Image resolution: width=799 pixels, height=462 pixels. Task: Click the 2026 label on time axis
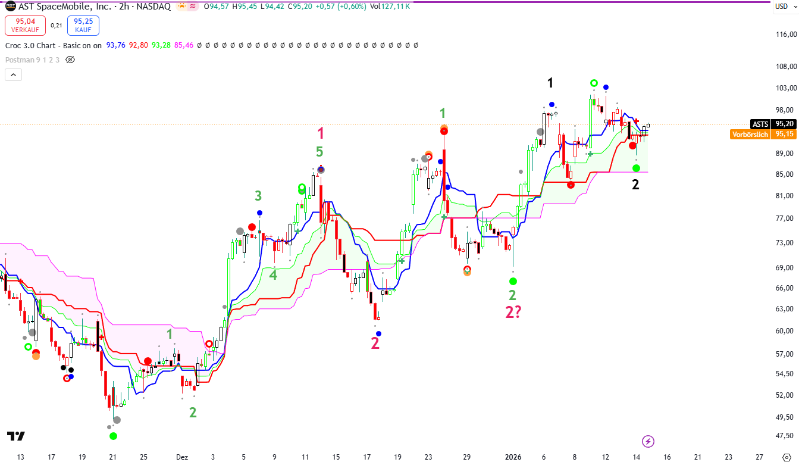point(512,457)
